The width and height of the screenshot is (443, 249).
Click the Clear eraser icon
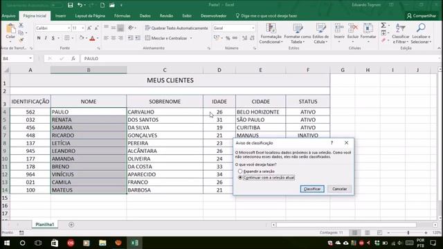click(x=383, y=40)
